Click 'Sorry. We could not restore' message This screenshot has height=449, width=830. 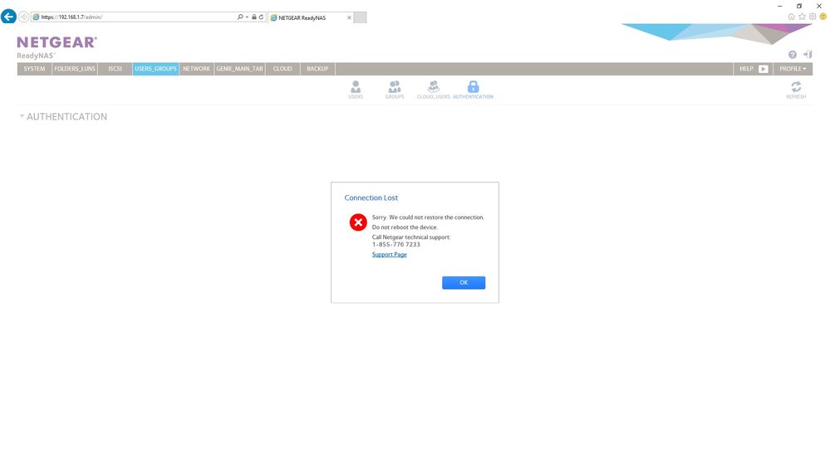(x=428, y=217)
